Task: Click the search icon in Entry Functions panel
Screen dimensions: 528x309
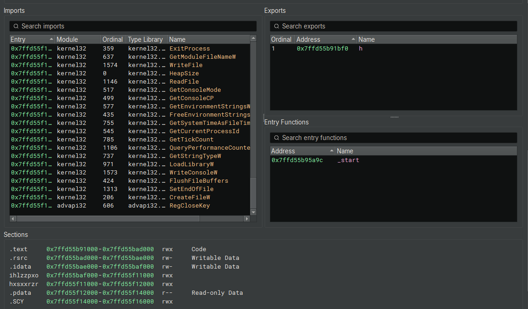Action: pyautogui.click(x=276, y=138)
